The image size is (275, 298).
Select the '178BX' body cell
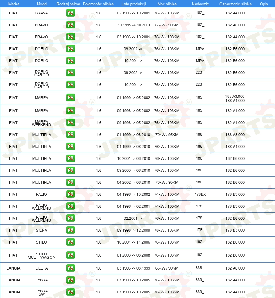[200, 194]
